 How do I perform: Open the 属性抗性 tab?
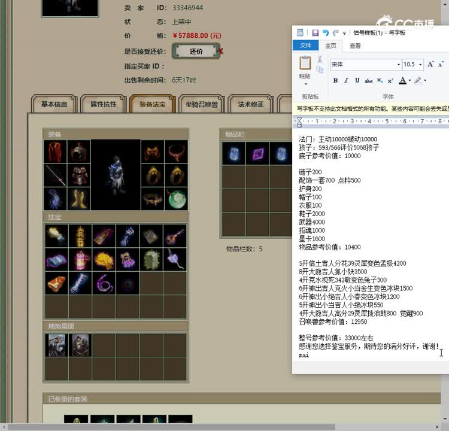point(104,104)
